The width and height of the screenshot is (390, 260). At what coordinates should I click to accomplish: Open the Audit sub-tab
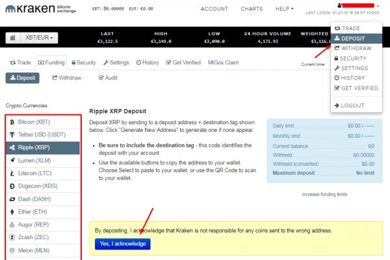click(109, 77)
